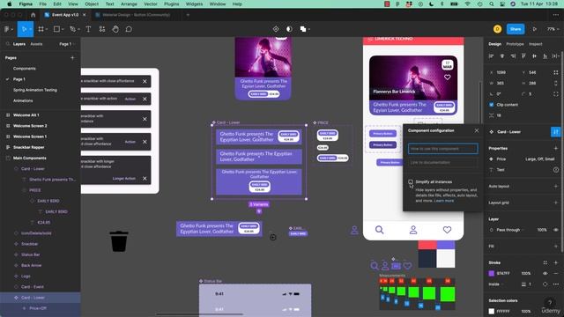Open the Page 1 dropdown

(x=67, y=44)
